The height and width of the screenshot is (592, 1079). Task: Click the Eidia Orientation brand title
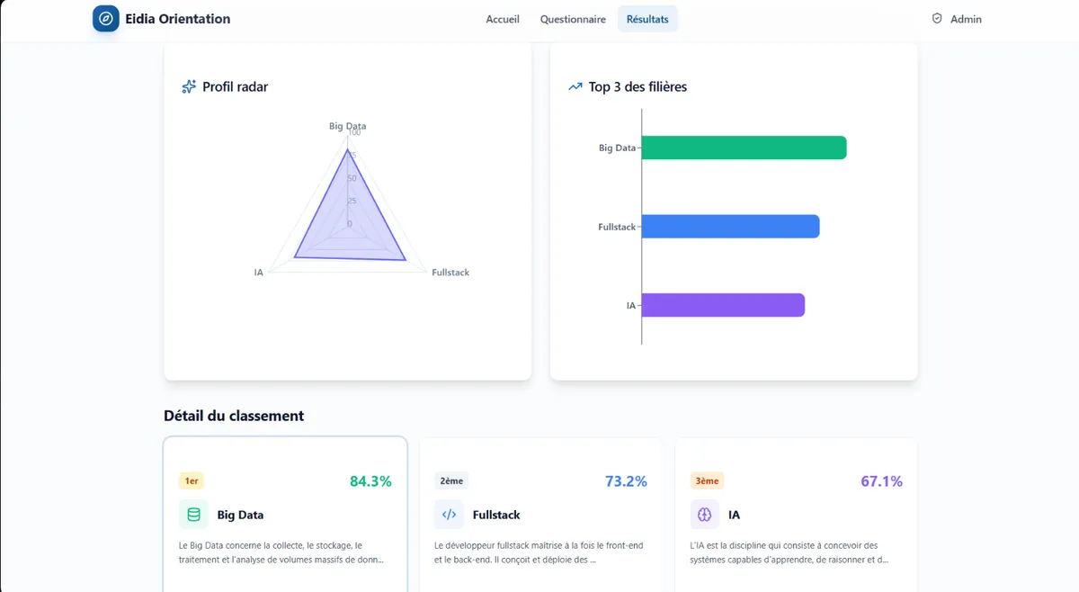178,19
